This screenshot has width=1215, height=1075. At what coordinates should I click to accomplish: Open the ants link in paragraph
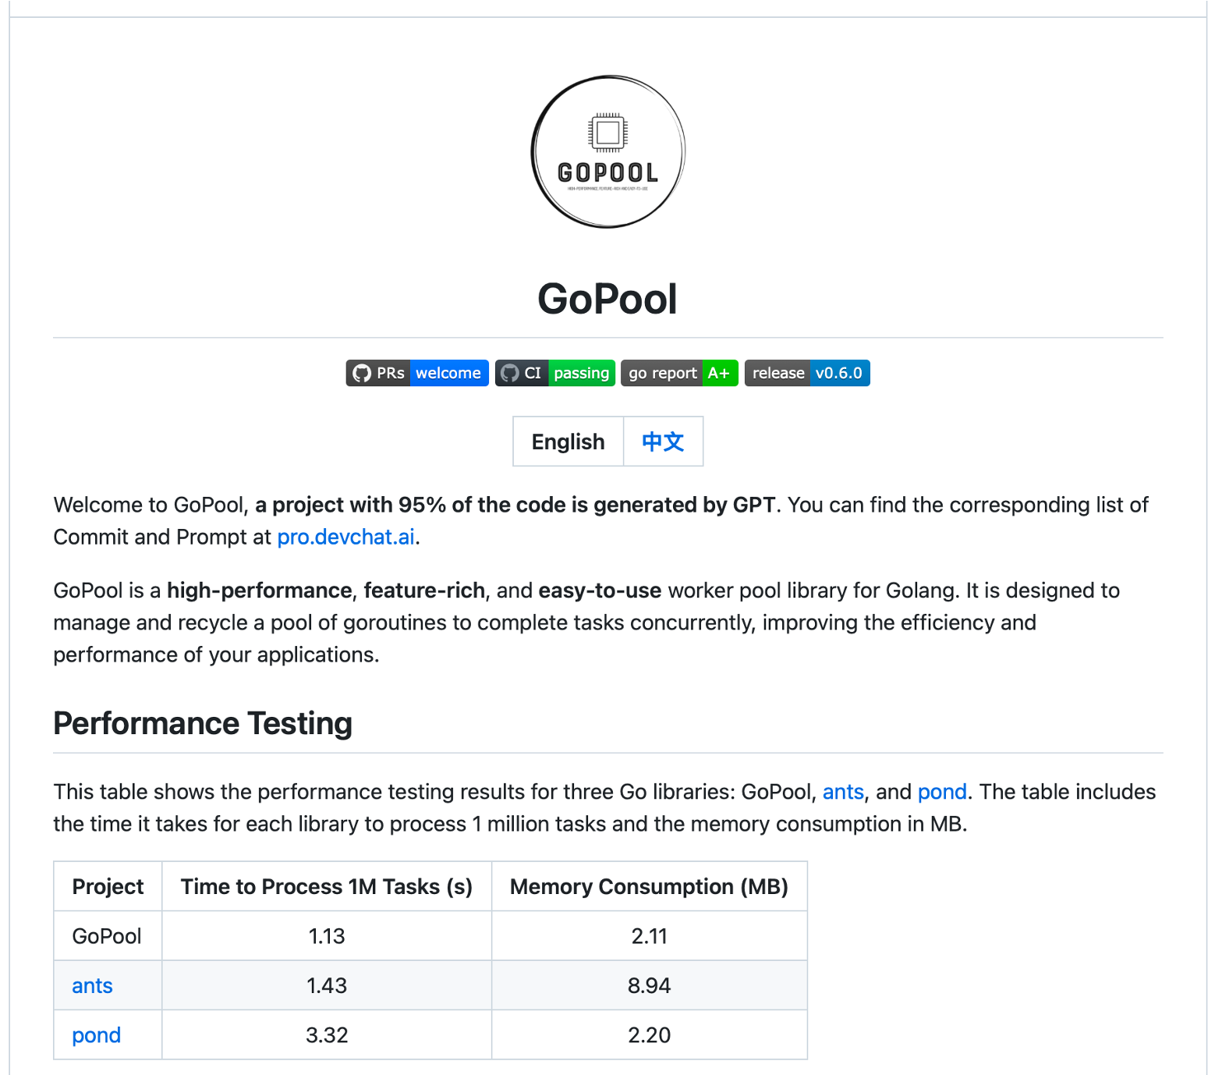[x=843, y=792]
